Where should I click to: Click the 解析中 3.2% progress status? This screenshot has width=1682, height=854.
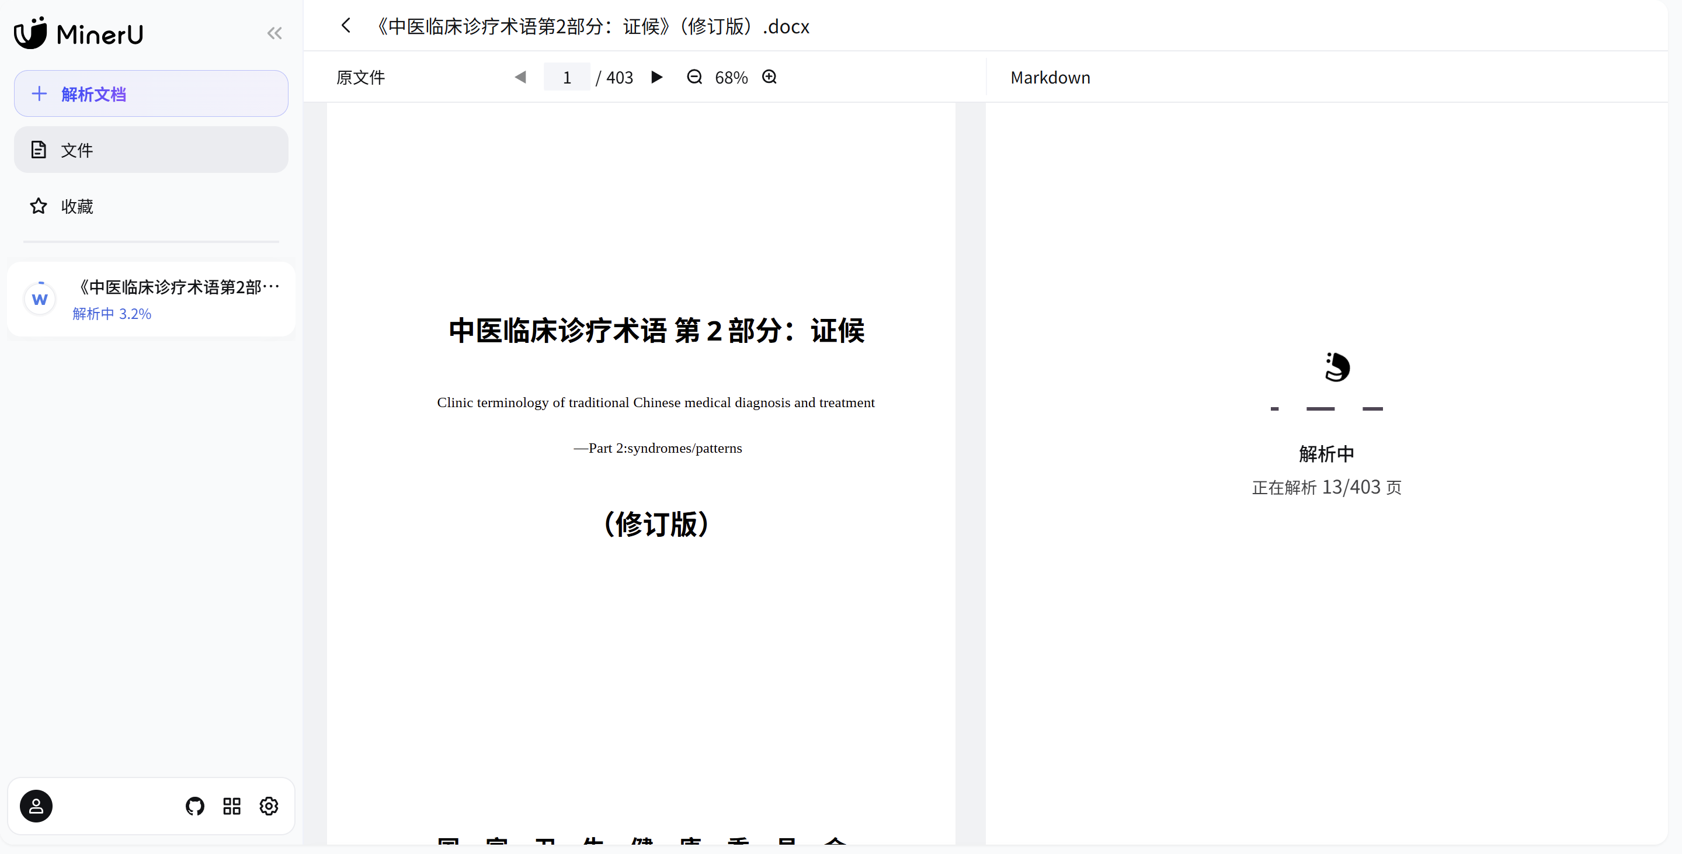pos(112,314)
